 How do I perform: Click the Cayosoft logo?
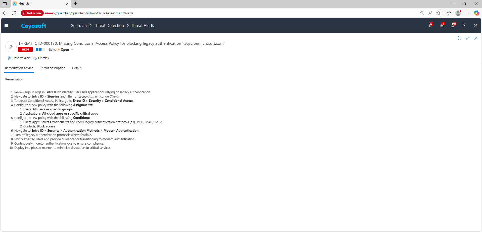pos(34,26)
